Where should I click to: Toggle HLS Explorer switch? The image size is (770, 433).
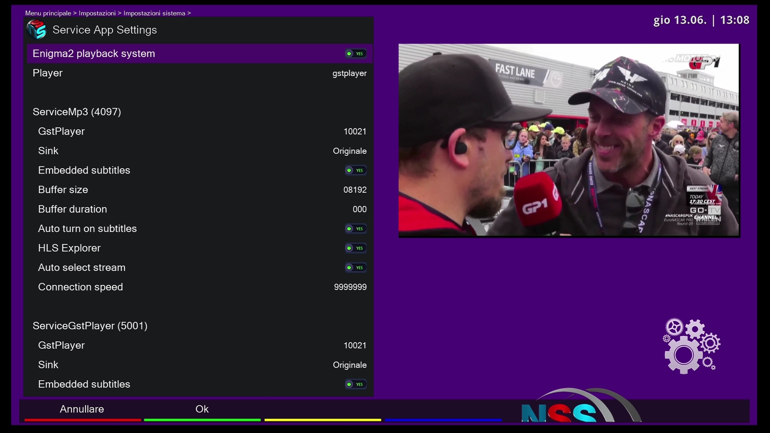pyautogui.click(x=355, y=248)
